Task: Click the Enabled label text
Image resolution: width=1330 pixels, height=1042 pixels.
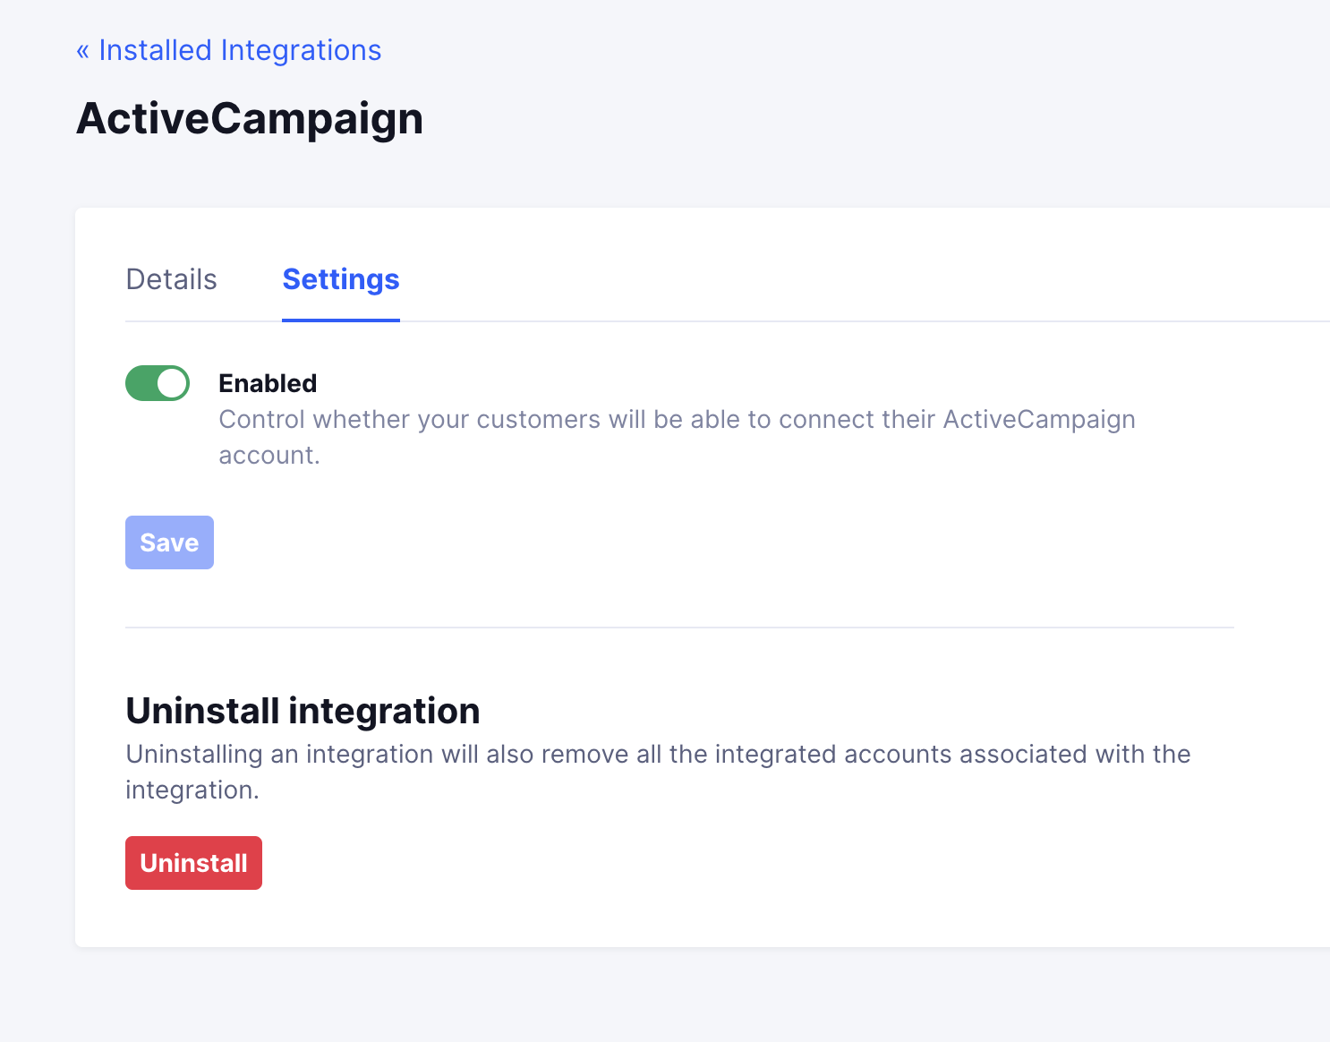Action: click(x=268, y=383)
